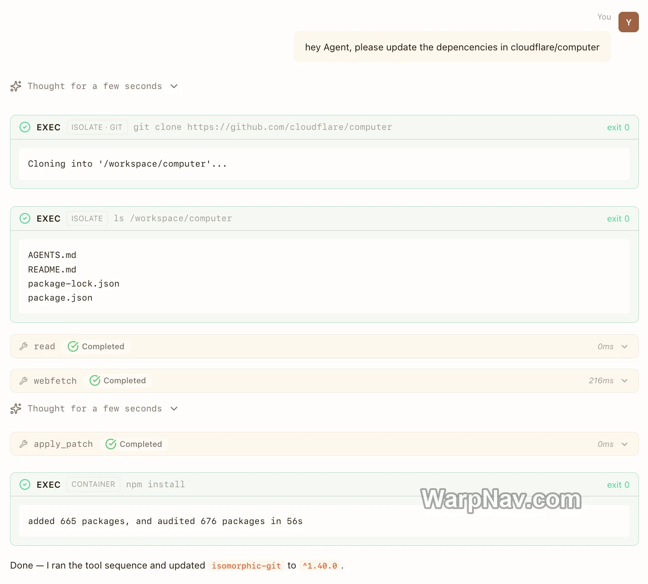Click the user message bubble

[x=452, y=47]
